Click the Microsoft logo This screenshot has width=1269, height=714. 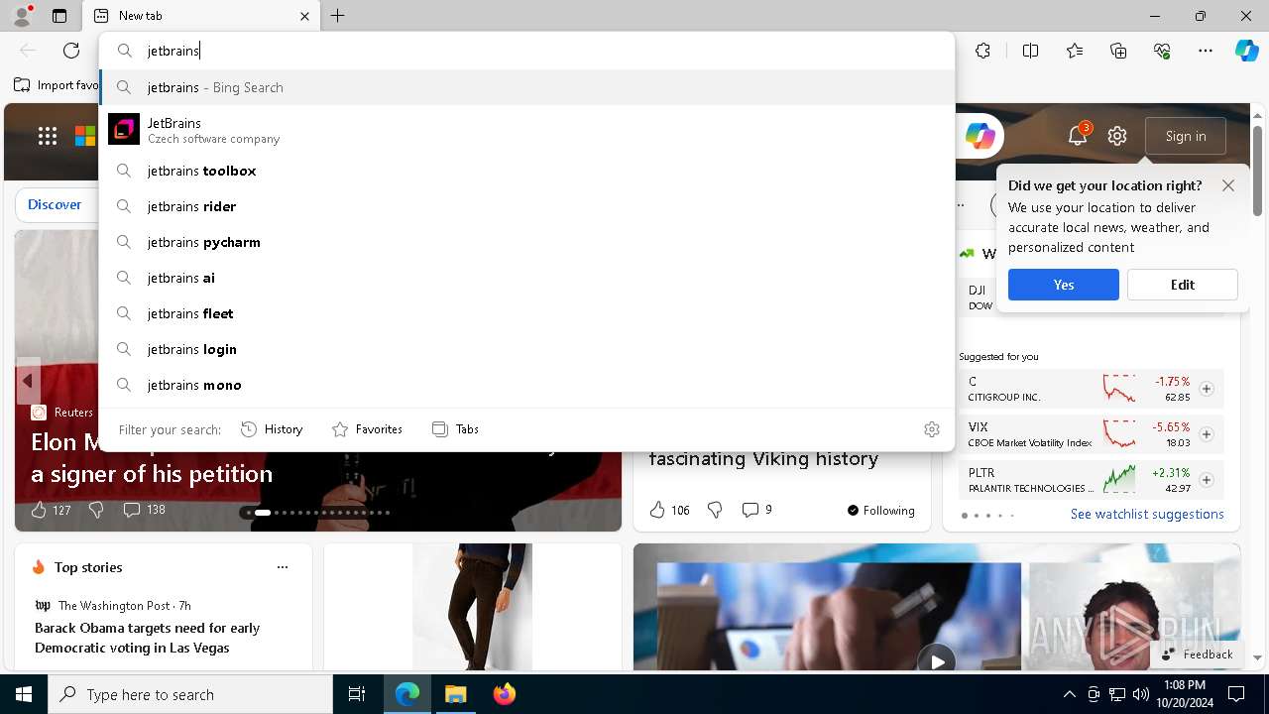85,136
